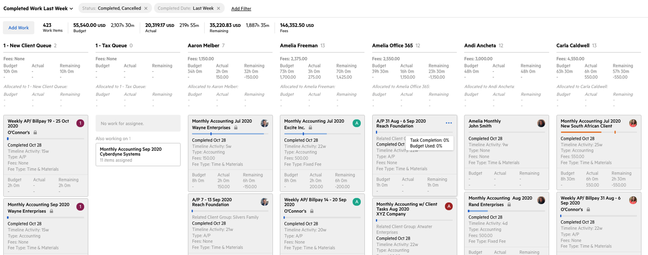
Task: Select the Andi Ancheta column header
Action: [x=480, y=46]
